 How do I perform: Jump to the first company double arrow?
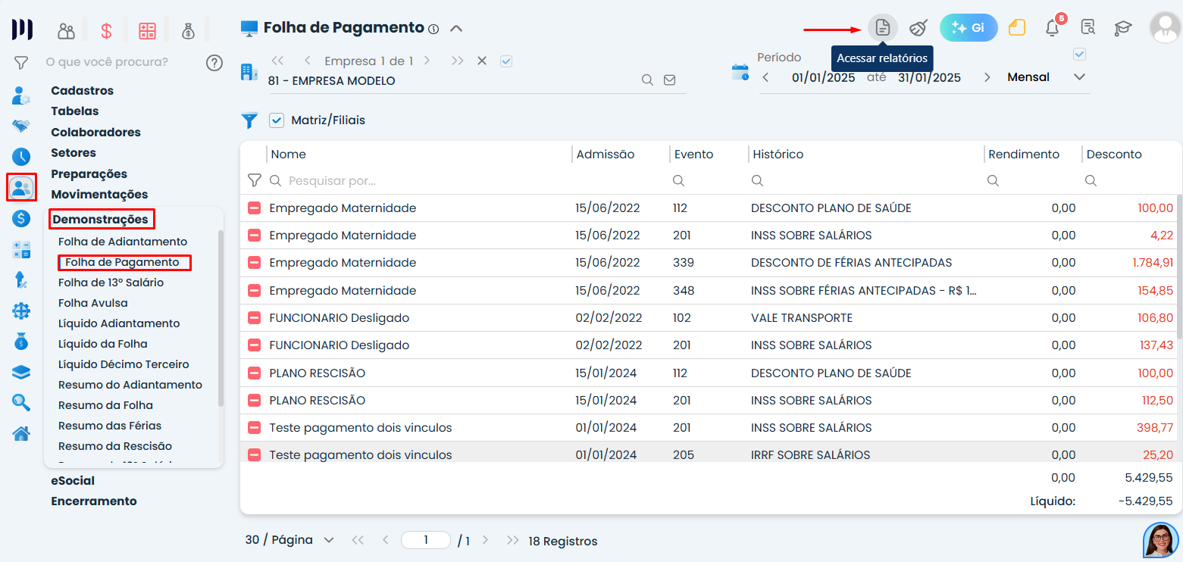[x=277, y=61]
